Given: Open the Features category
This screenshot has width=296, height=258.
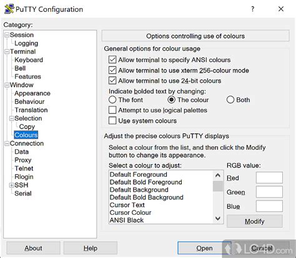Looking at the screenshot, I should click(27, 76).
